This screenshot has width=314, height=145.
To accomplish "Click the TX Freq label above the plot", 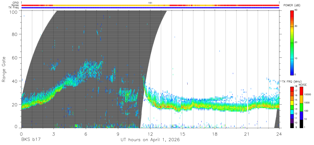I will coord(14,8).
